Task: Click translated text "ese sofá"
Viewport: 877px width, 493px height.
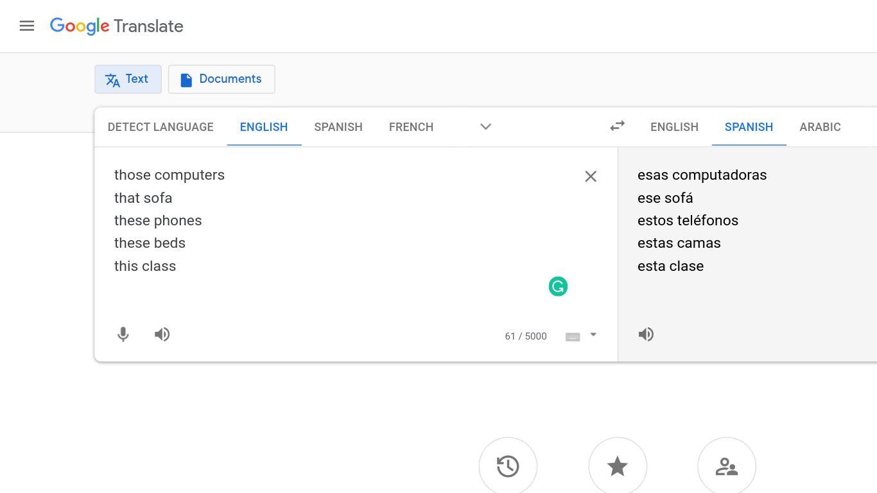Action: coord(665,198)
